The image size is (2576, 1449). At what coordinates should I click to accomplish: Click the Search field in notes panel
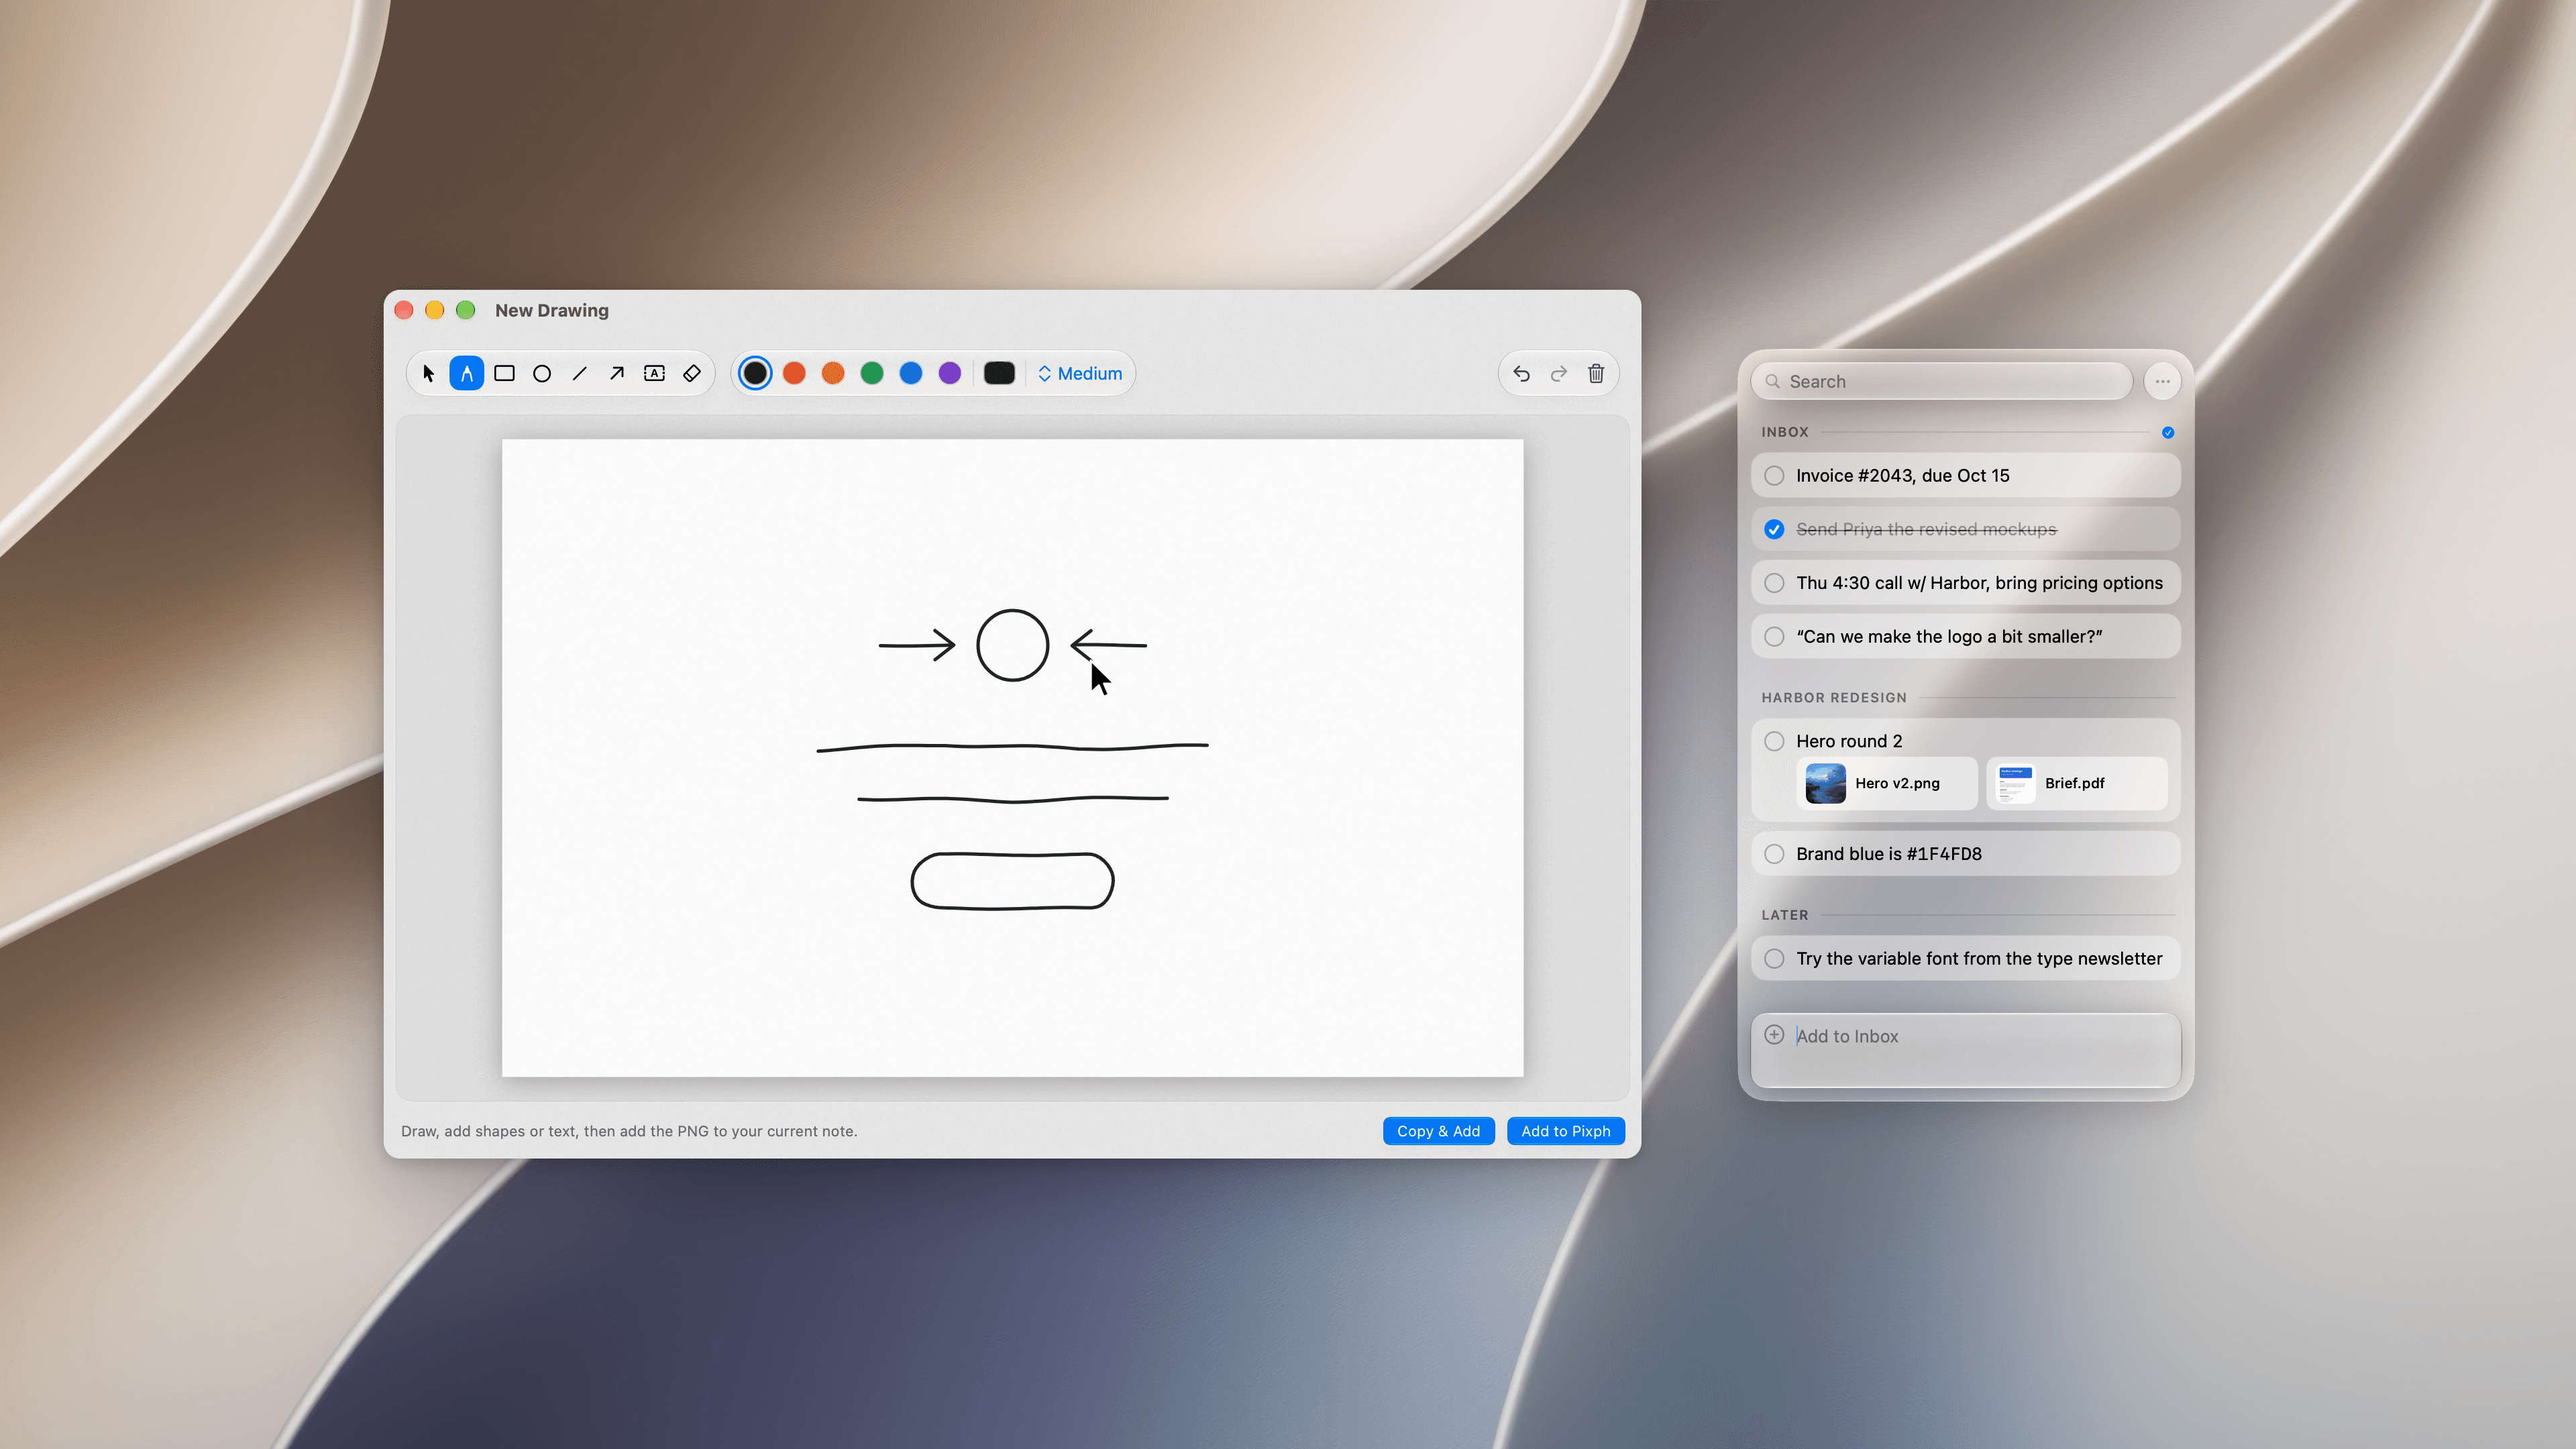(1941, 381)
